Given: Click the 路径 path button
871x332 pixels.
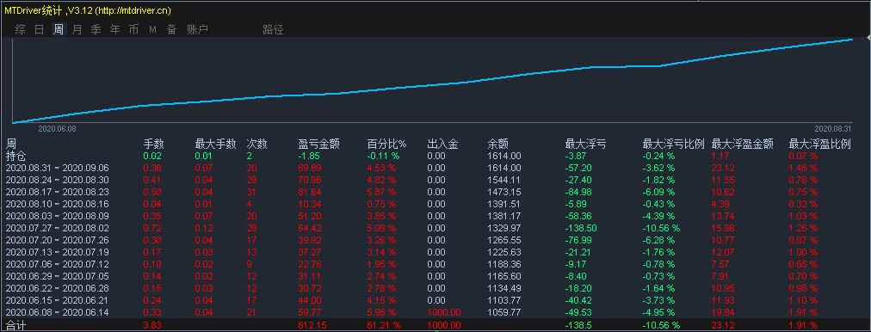Looking at the screenshot, I should pos(273,30).
